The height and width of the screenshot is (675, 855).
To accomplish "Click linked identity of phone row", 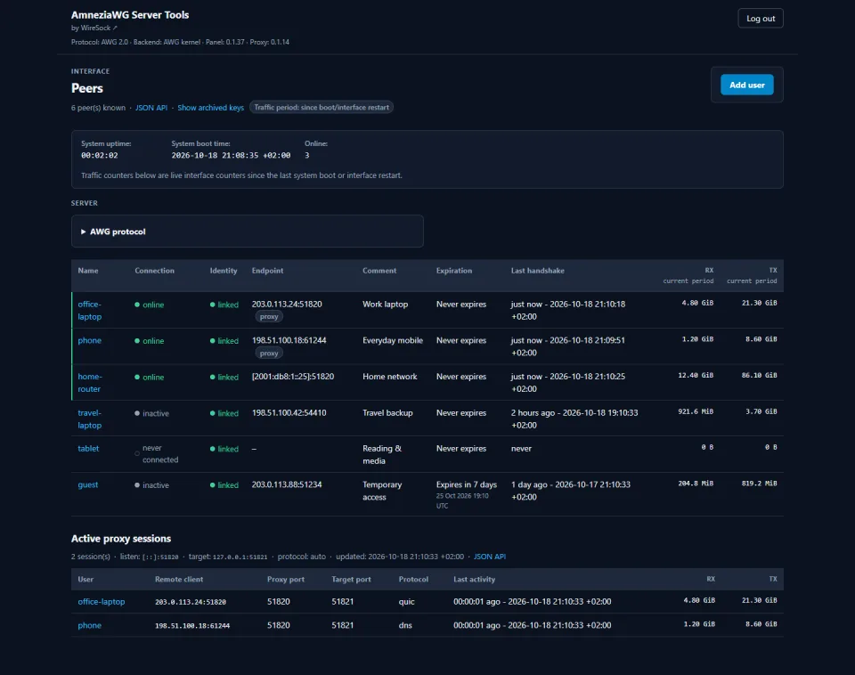I will click(x=224, y=341).
